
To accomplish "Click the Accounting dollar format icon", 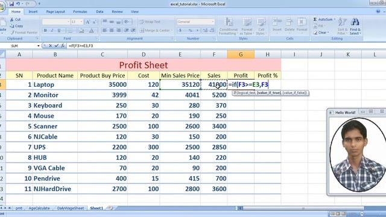I will pyautogui.click(x=180, y=31).
